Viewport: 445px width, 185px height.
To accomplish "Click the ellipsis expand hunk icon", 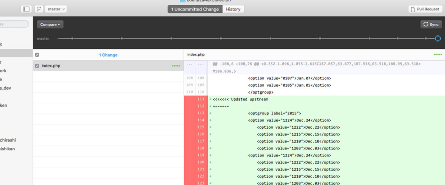I will click(x=189, y=65).
